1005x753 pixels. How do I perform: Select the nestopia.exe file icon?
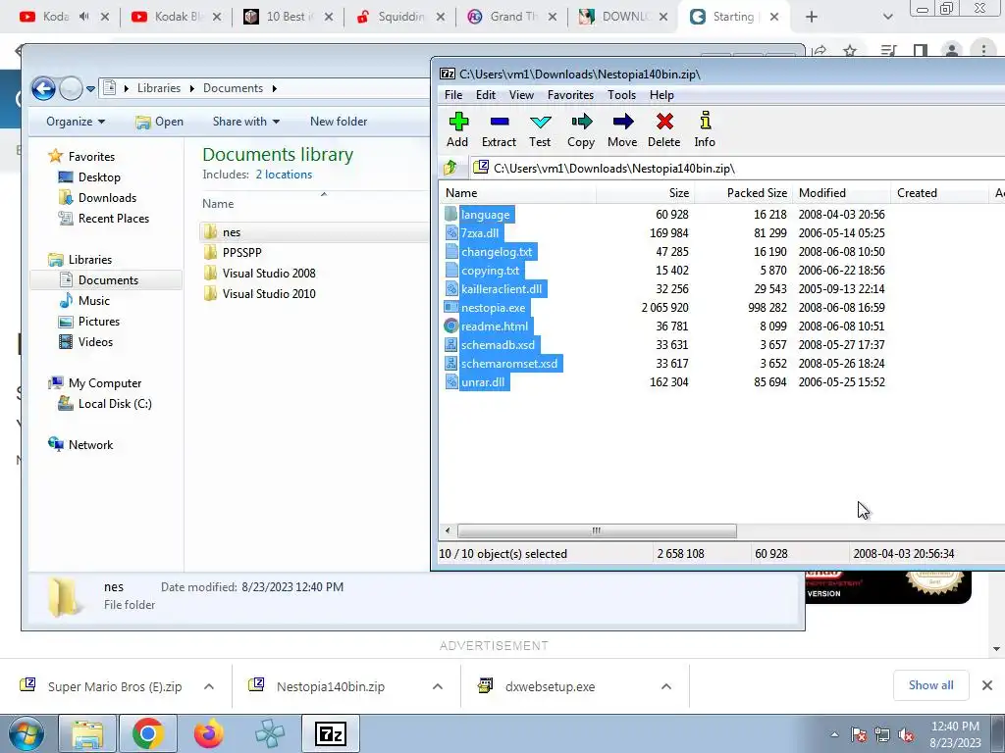[451, 307]
